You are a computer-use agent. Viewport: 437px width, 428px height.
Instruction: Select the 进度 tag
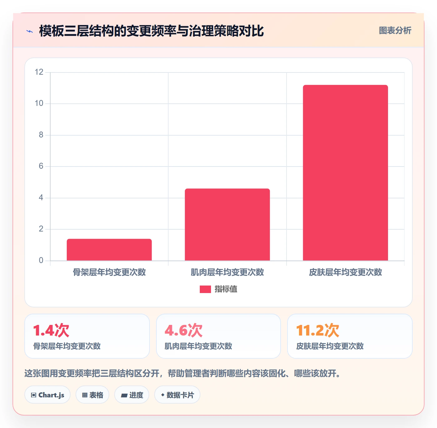[x=132, y=395]
